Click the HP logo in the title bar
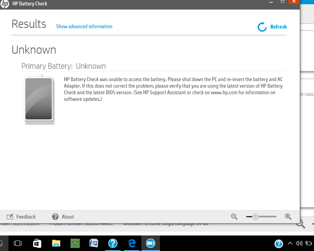The width and height of the screenshot is (314, 251). (x=5, y=4)
